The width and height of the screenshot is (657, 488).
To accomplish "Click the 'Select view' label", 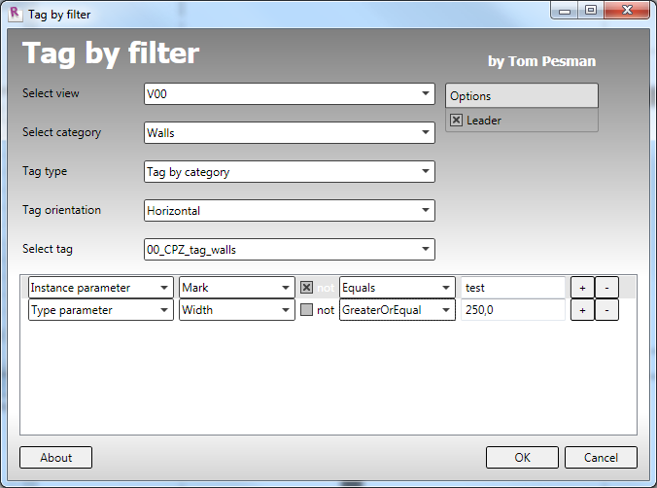I will tap(51, 93).
